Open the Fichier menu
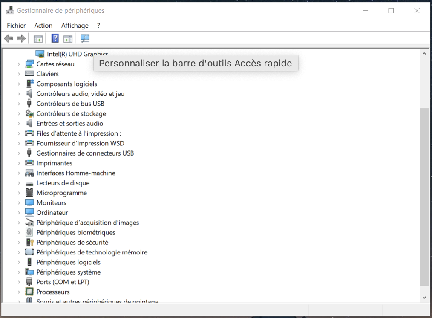Screen dimensions: 432x318 tap(16, 26)
